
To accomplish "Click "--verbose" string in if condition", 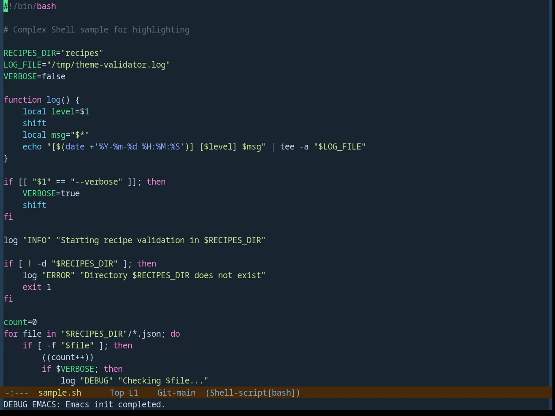I will [96, 182].
